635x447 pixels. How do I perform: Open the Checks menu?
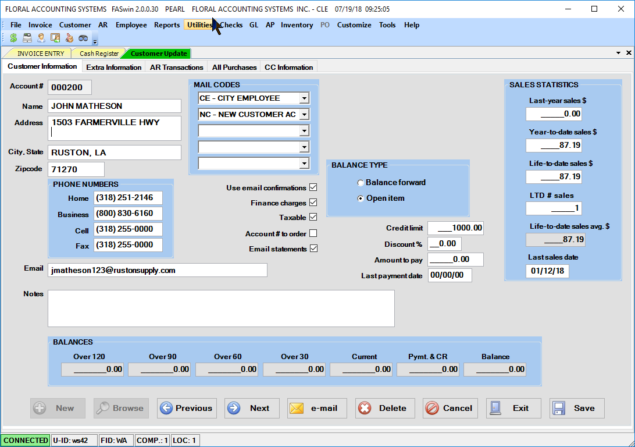[231, 24]
